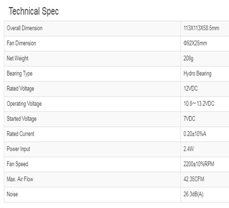The image size is (229, 208).
Task: Click the Φ92X25mm fan size value
Action: click(x=195, y=43)
